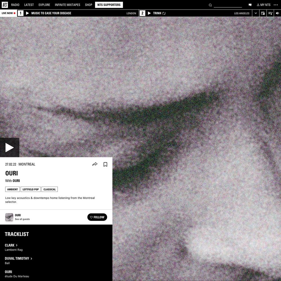Open Clark artist in tracklist
This screenshot has width=281, height=281.
tap(11, 245)
